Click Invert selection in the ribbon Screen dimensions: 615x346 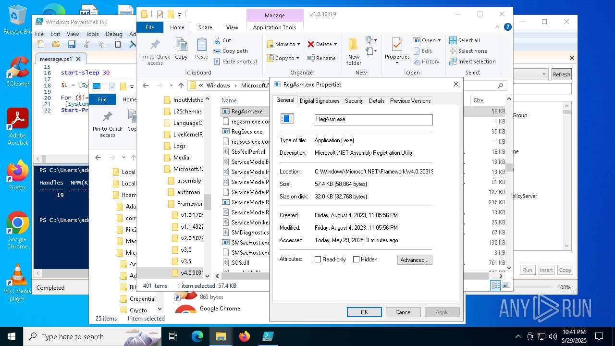472,62
